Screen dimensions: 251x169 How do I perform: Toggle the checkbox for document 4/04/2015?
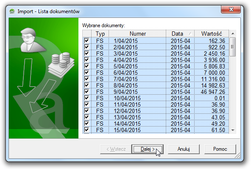click(x=86, y=59)
